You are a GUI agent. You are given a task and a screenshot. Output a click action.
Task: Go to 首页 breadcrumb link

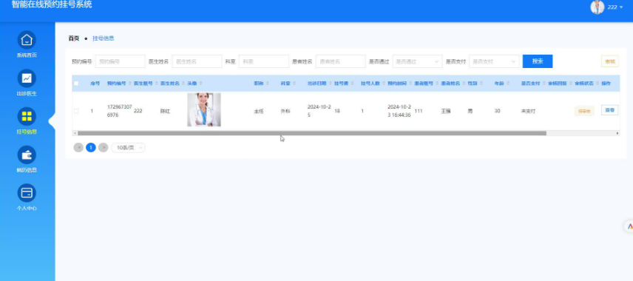tap(74, 38)
